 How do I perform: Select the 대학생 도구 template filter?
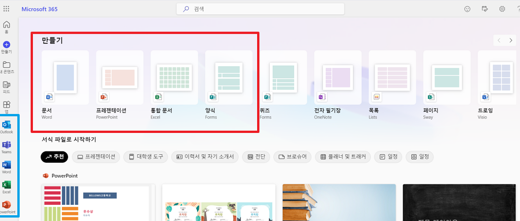pos(146,157)
